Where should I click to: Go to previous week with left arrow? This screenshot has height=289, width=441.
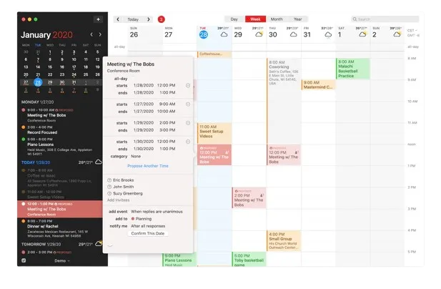click(117, 19)
